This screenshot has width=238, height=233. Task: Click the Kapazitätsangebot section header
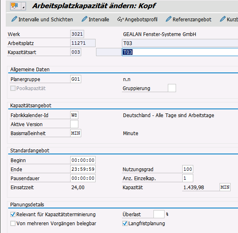tap(31, 105)
